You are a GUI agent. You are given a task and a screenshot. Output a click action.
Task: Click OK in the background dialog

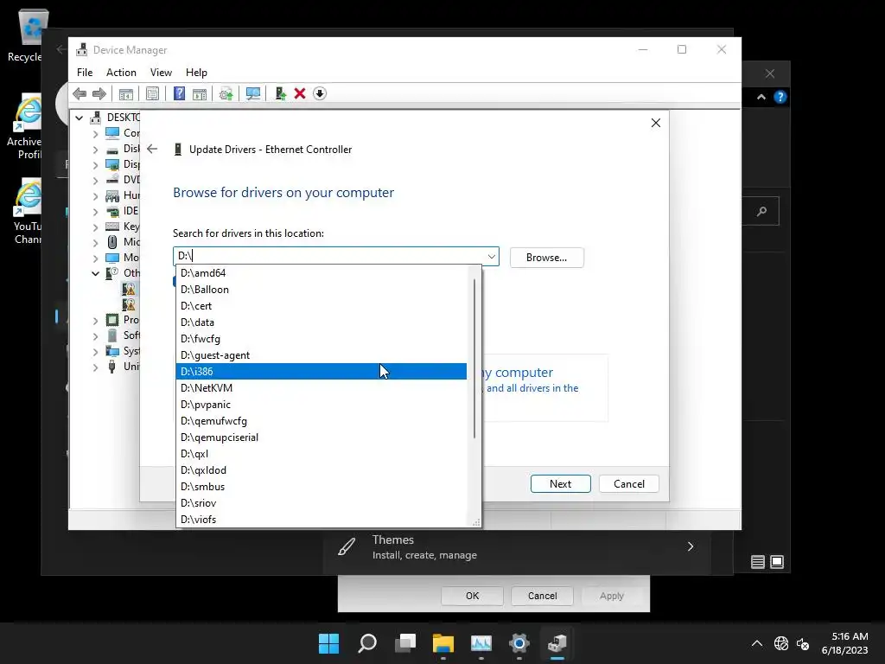pos(473,596)
